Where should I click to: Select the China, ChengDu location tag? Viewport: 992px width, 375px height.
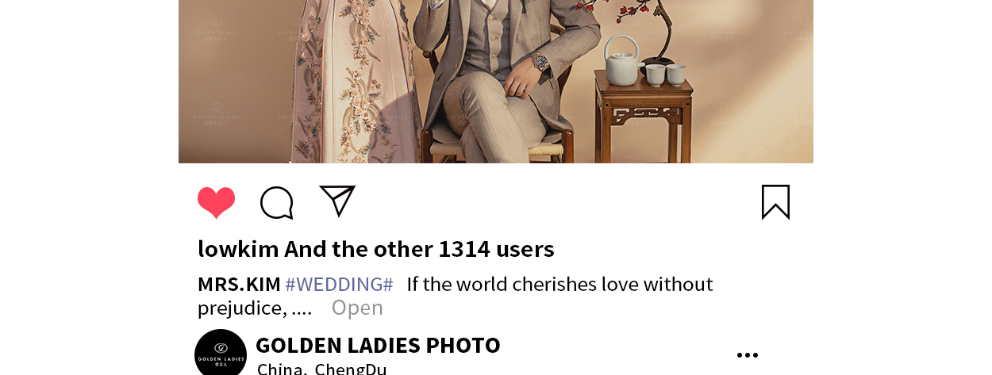coord(321,369)
